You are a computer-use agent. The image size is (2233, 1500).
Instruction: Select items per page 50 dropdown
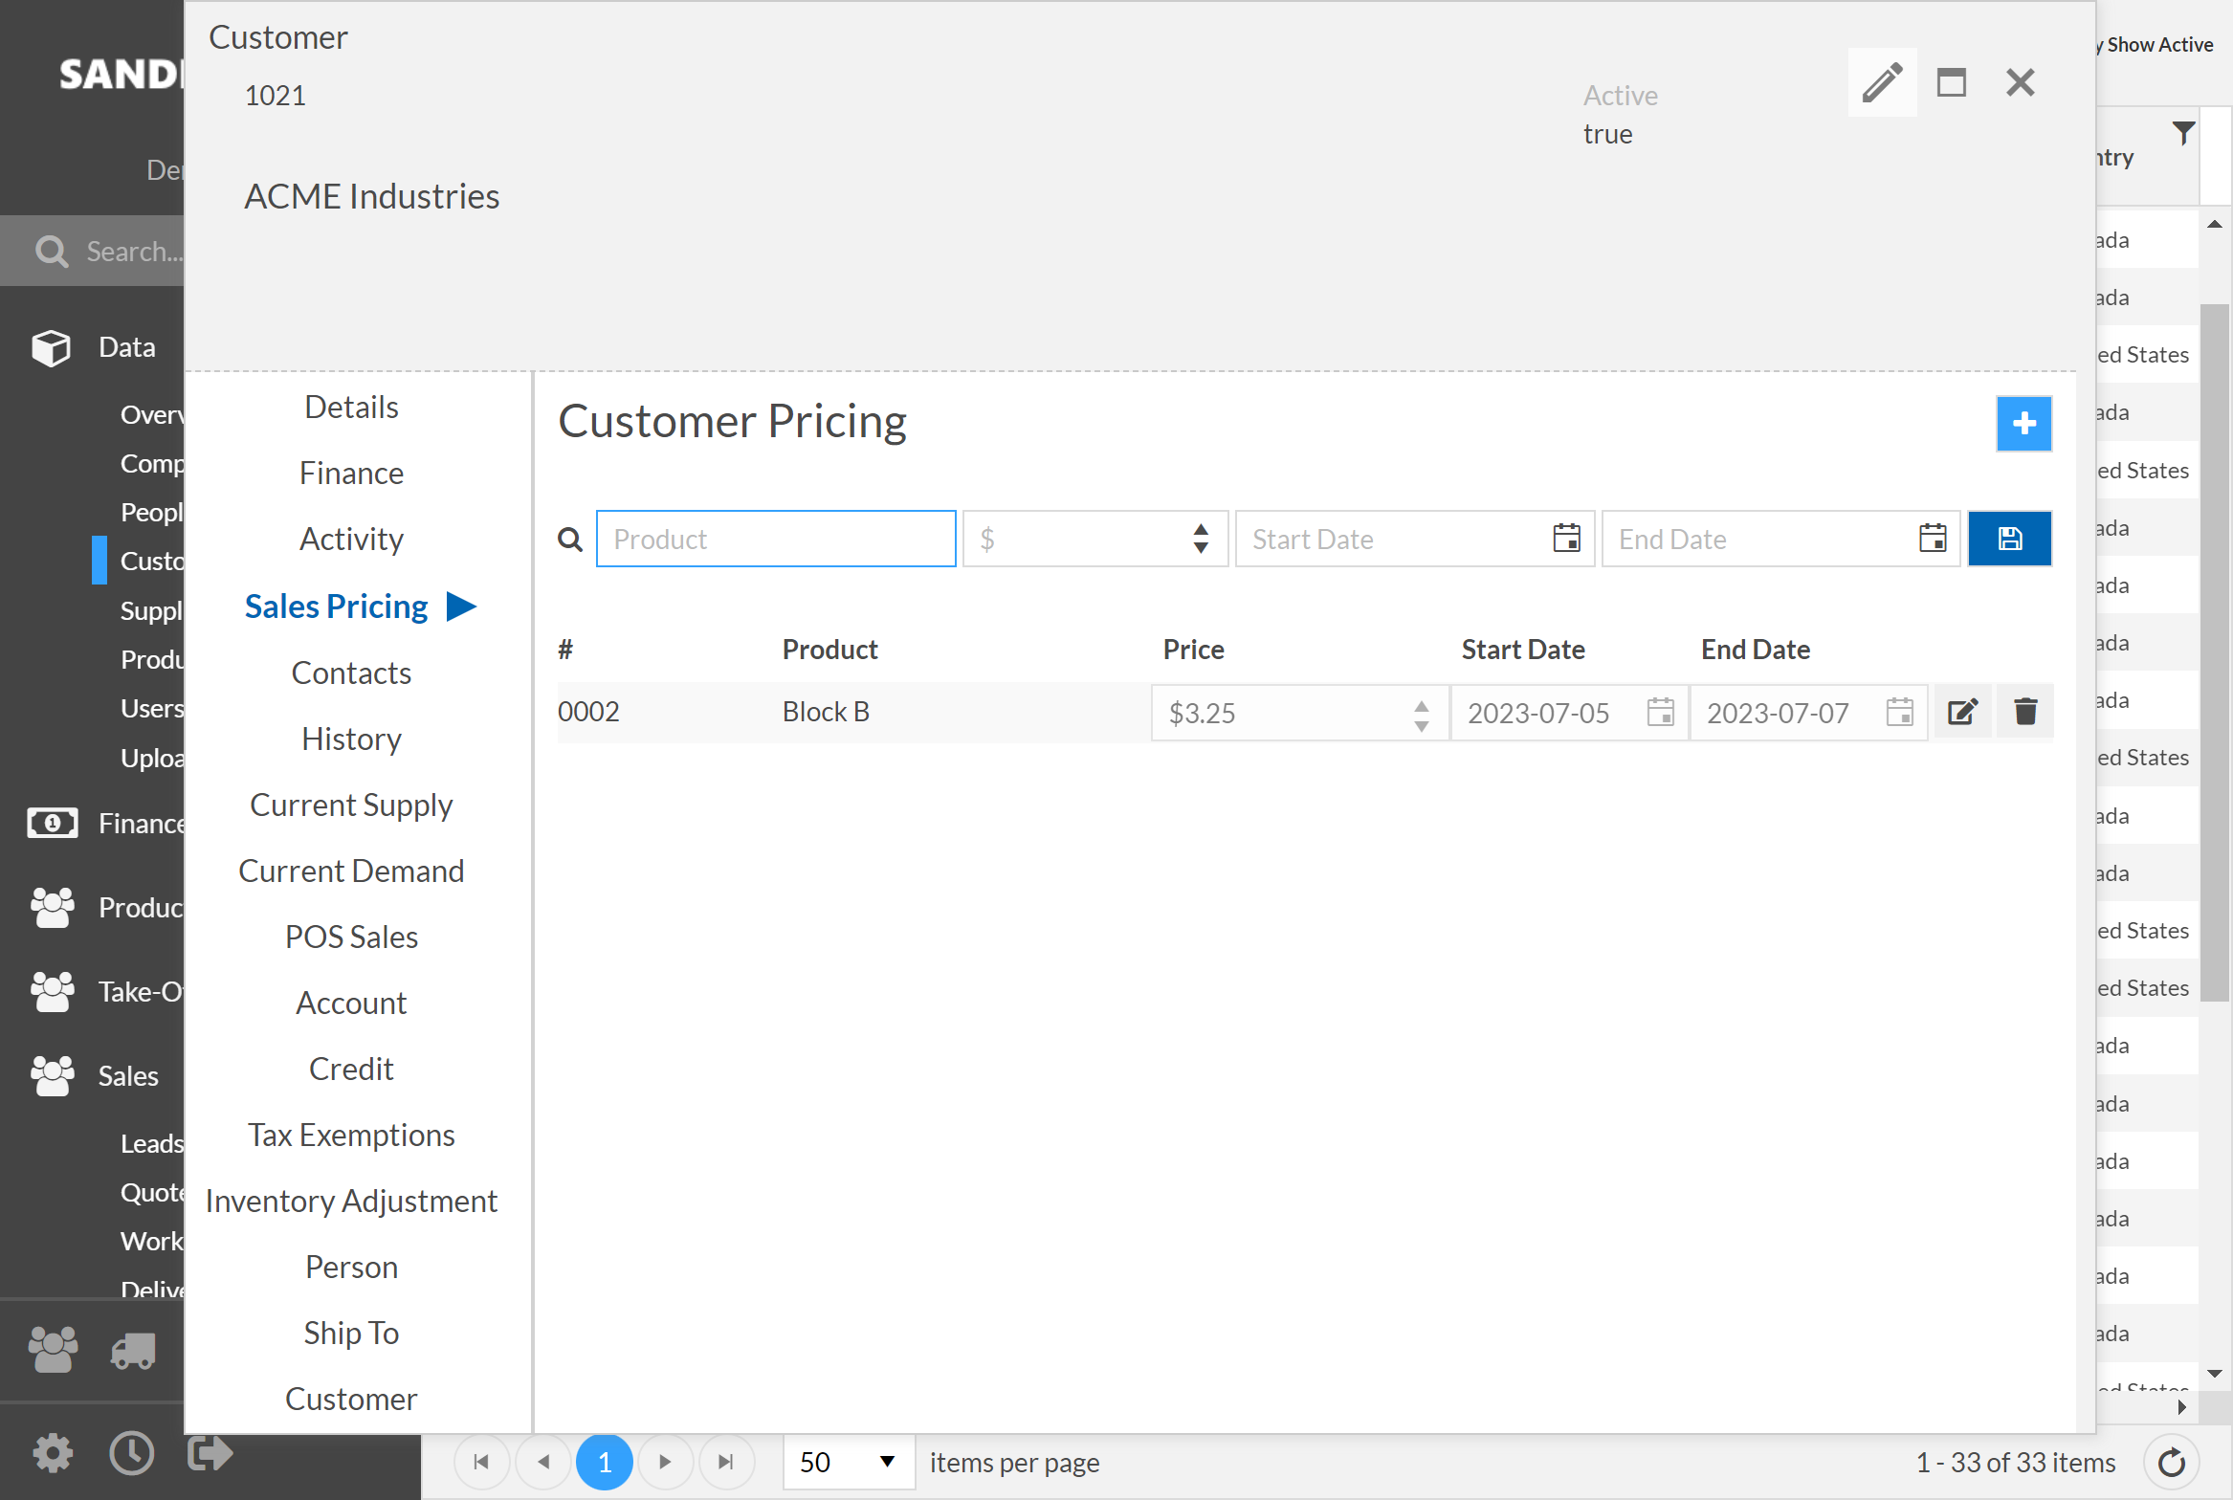[x=855, y=1458]
